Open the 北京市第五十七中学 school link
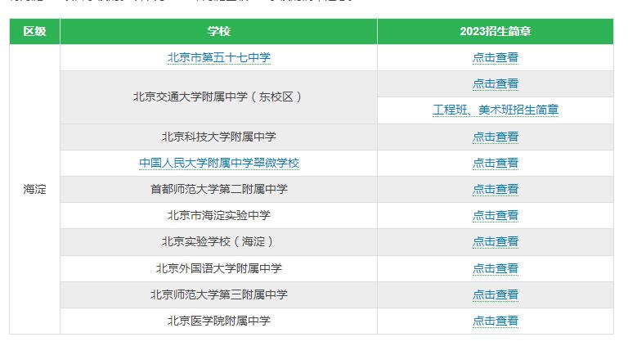Image resolution: width=628 pixels, height=355 pixels. point(218,58)
